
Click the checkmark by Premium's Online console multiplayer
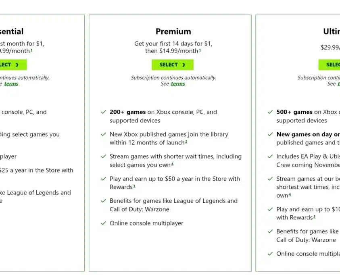104,223
